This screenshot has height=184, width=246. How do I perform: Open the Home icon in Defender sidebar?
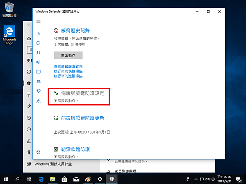[x=39, y=34]
